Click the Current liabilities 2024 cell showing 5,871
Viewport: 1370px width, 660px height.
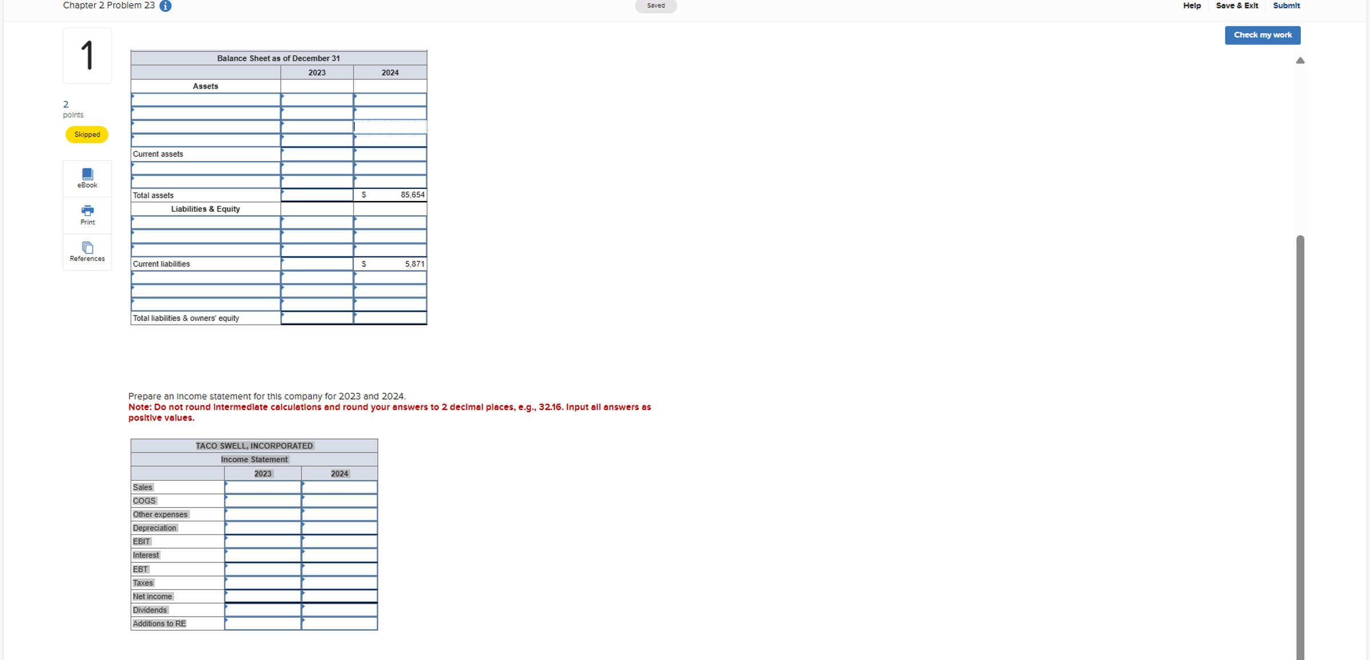click(x=390, y=263)
